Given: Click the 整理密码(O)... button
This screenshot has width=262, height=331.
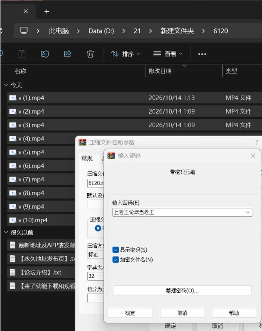Looking at the screenshot, I should (182, 290).
